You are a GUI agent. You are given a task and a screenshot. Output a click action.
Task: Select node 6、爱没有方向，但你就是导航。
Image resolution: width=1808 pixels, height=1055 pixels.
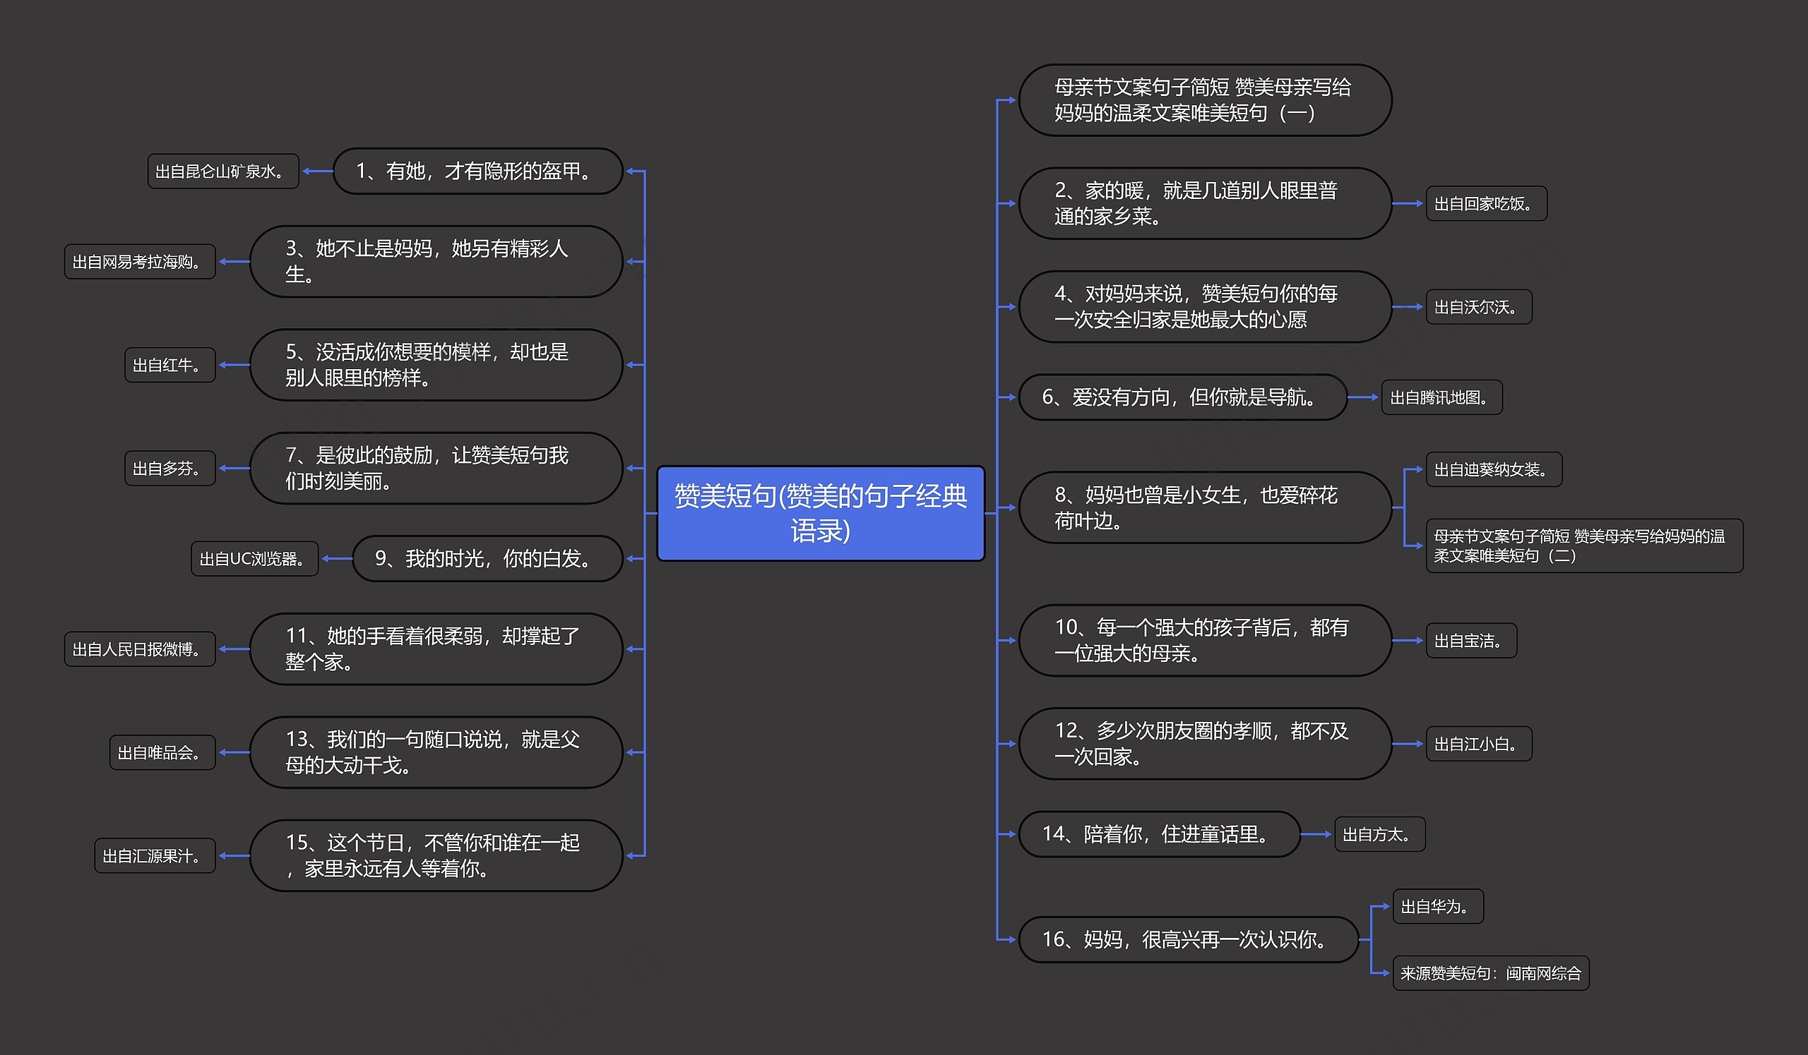coord(1182,397)
